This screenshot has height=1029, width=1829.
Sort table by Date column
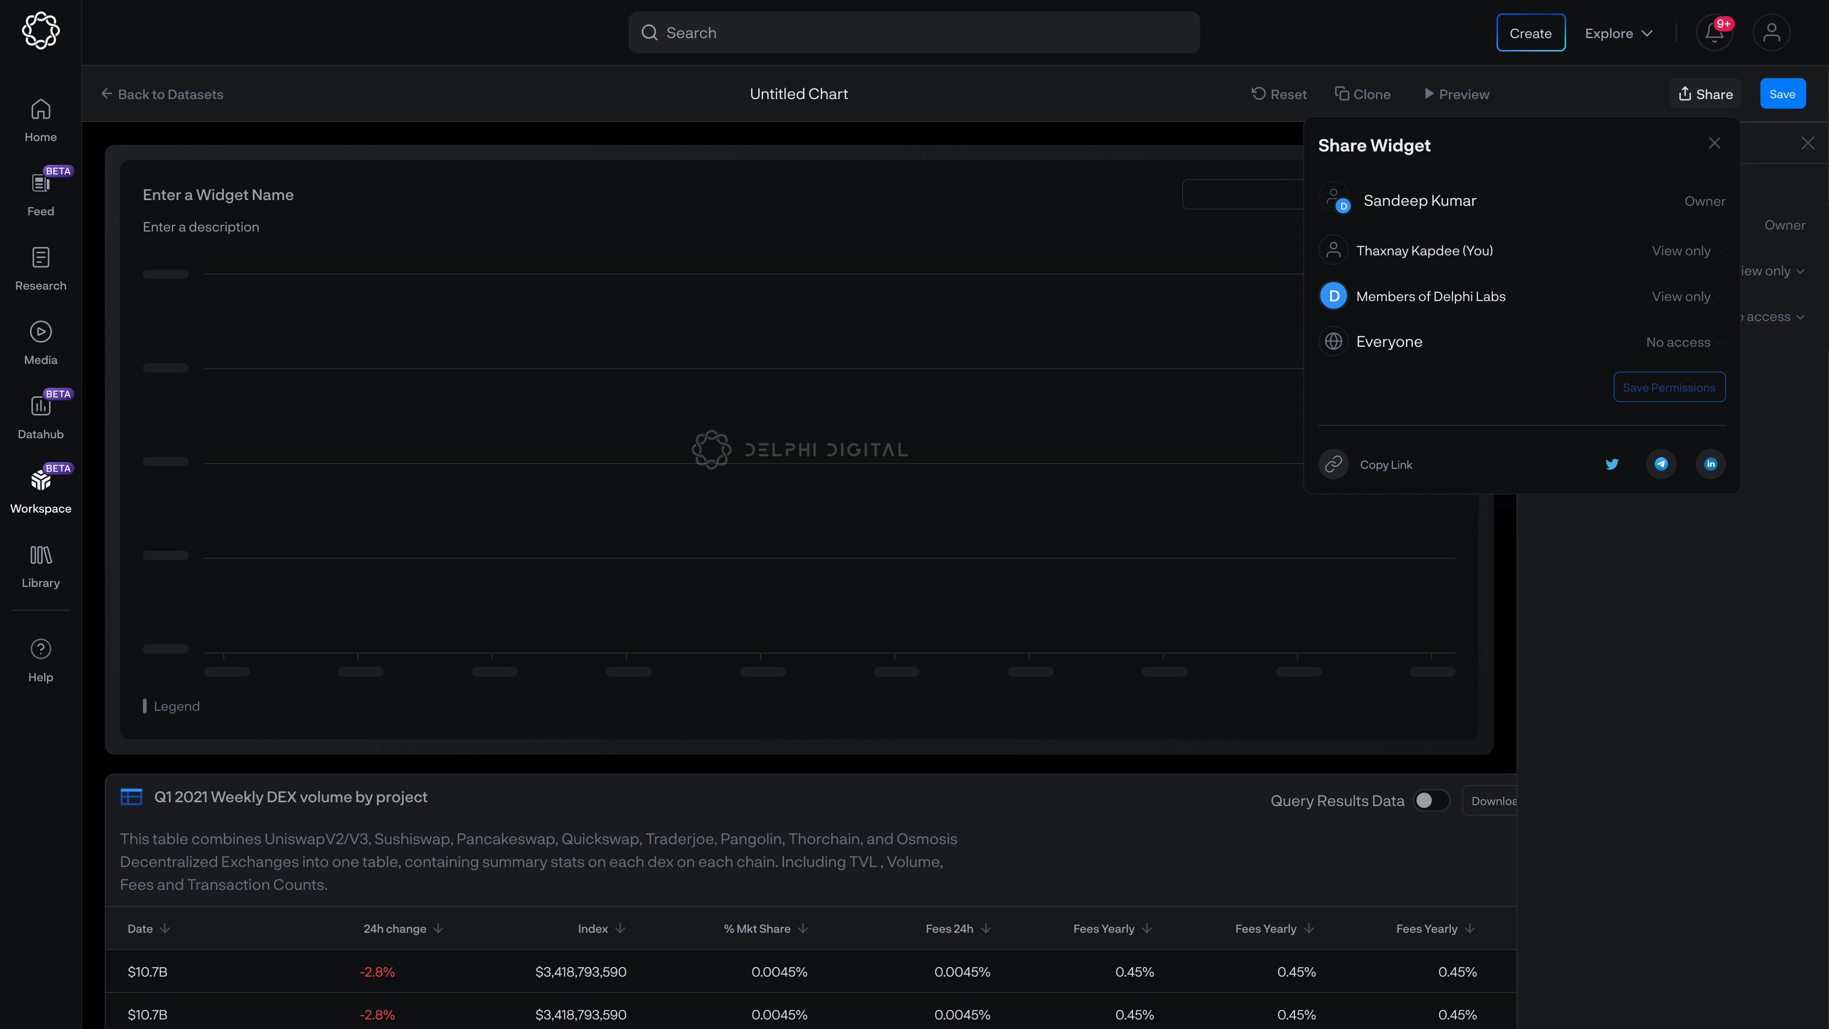click(x=149, y=929)
